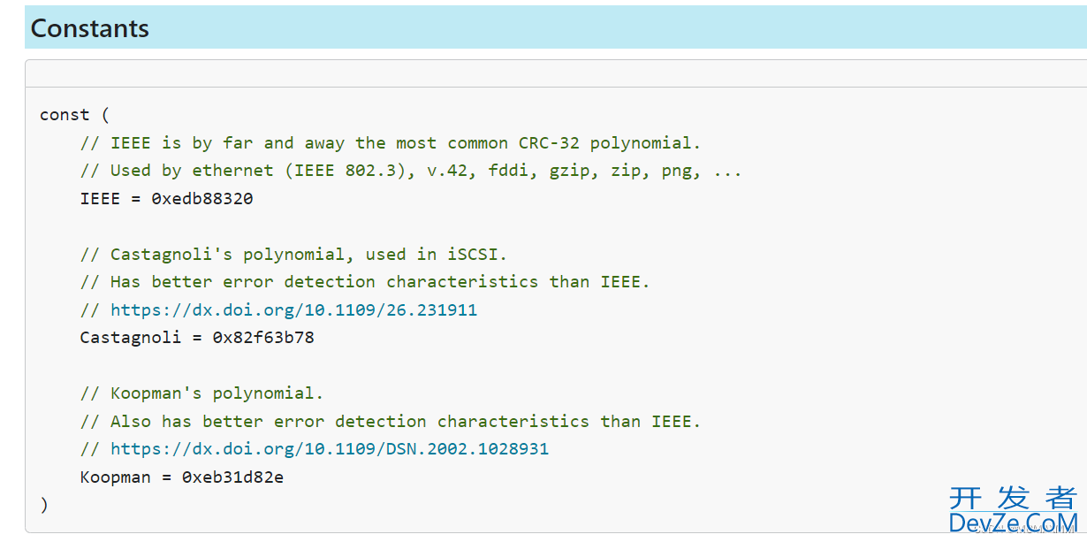Click the 'Also has better error detection' comment
Viewport: 1087px width, 542px height.
(x=391, y=421)
